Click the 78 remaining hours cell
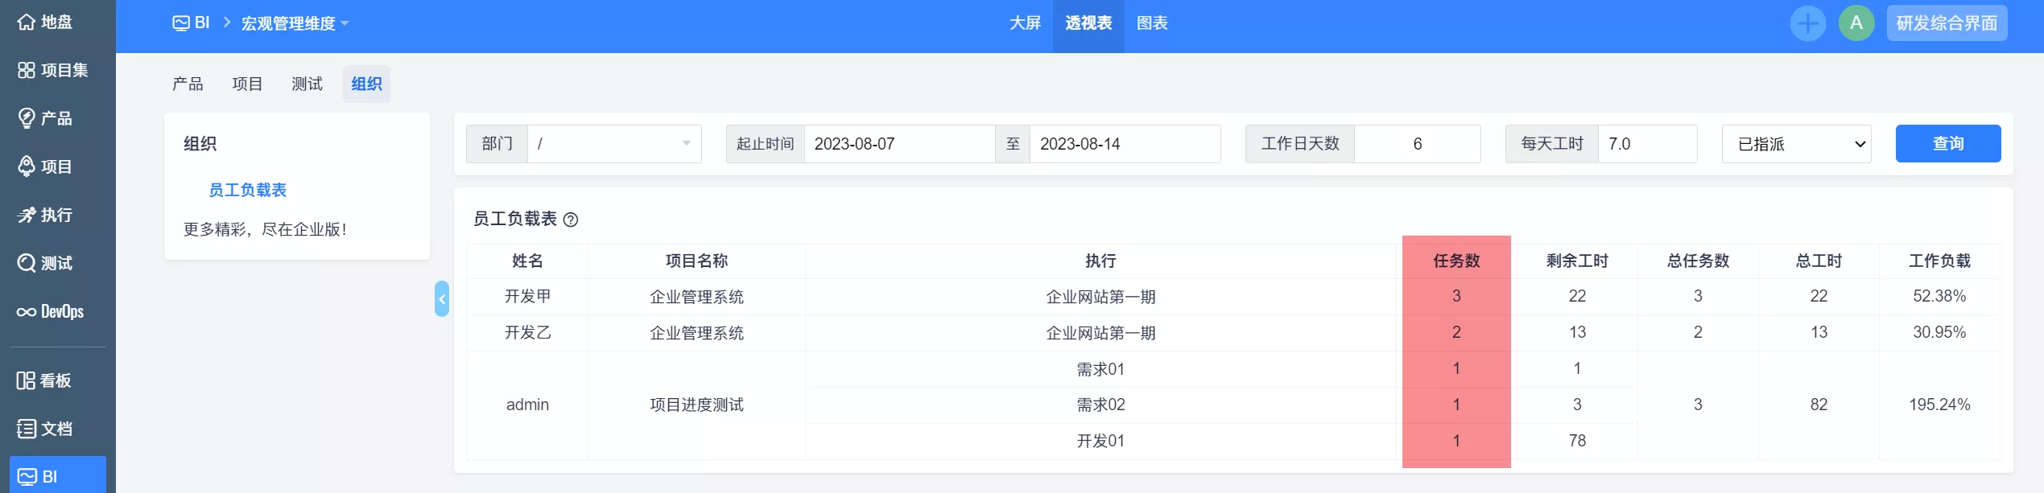Image resolution: width=2044 pixels, height=493 pixels. pos(1577,441)
